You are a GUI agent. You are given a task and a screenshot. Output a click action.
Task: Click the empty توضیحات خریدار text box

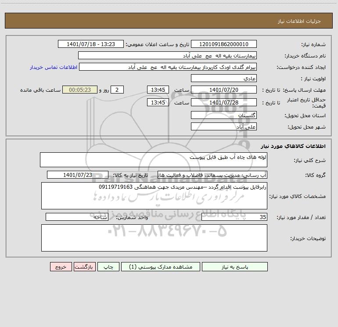click(154, 238)
